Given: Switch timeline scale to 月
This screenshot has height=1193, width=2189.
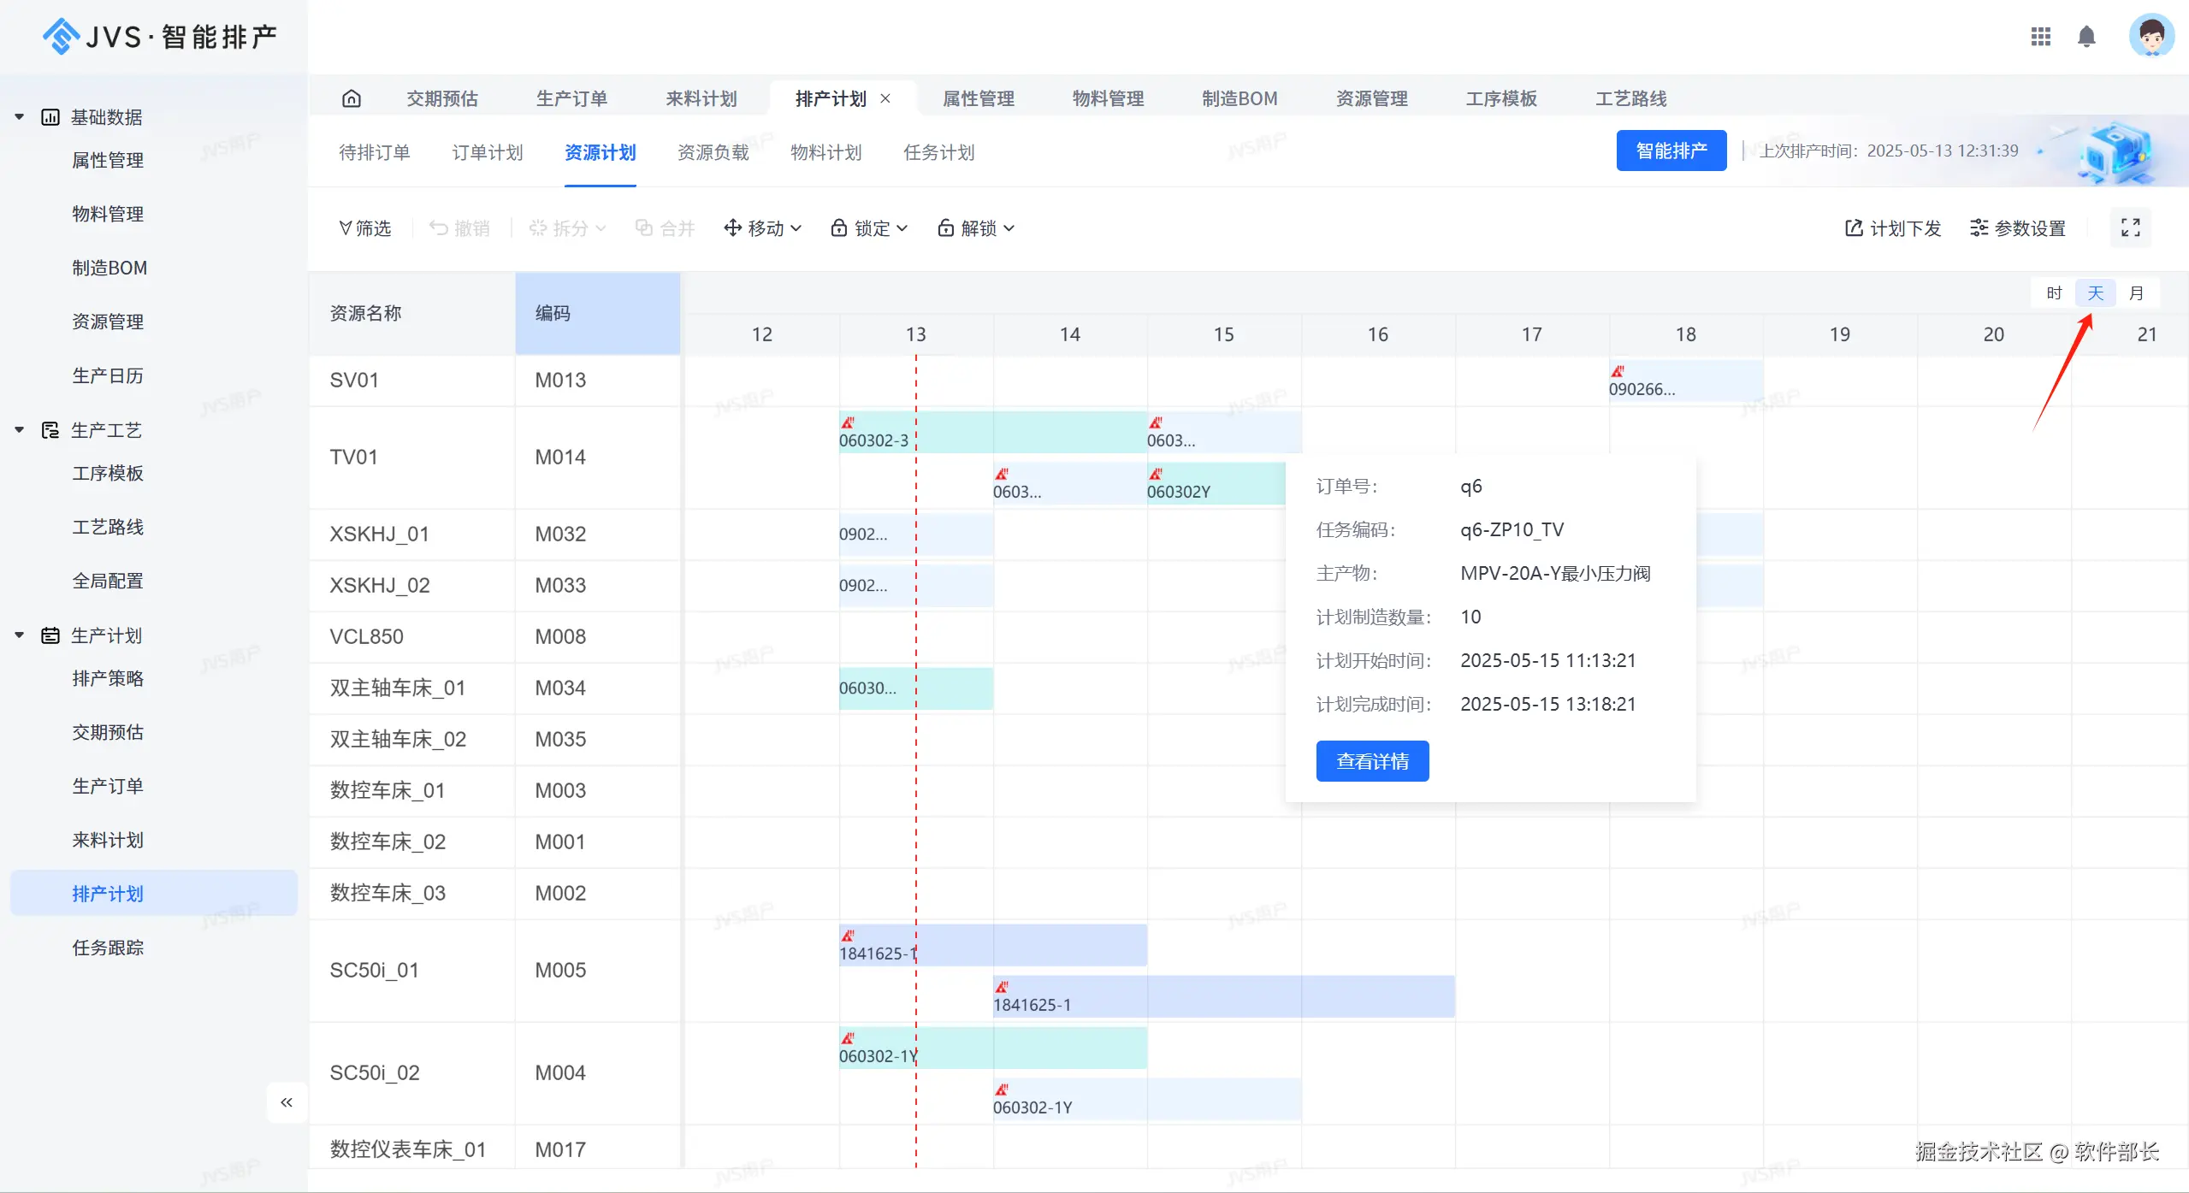Looking at the screenshot, I should pyautogui.click(x=2136, y=293).
